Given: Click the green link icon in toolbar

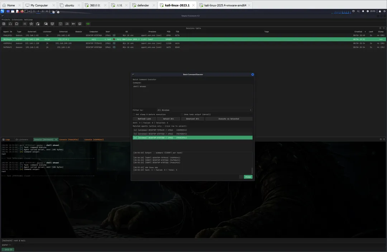Looking at the screenshot, I should coord(88,24).
